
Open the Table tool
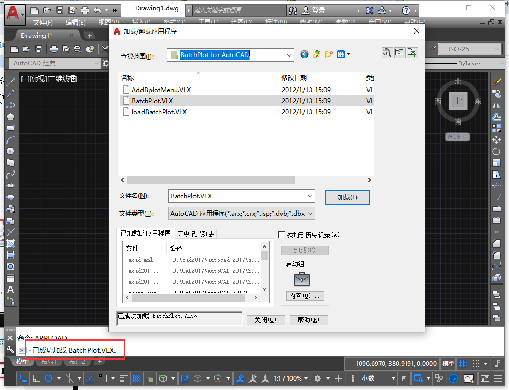(10, 278)
